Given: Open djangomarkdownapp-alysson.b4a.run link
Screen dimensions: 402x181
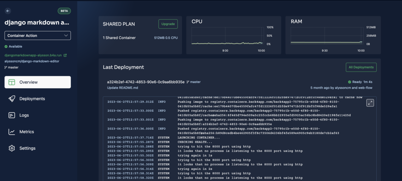Looking at the screenshot, I should pos(33,55).
